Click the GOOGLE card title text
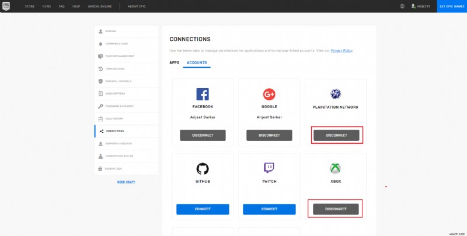 coord(269,107)
